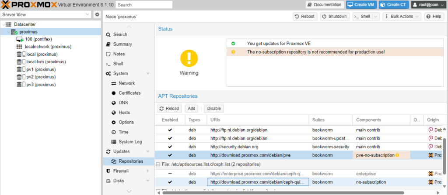Select the Datacenter tree node

tap(25, 24)
